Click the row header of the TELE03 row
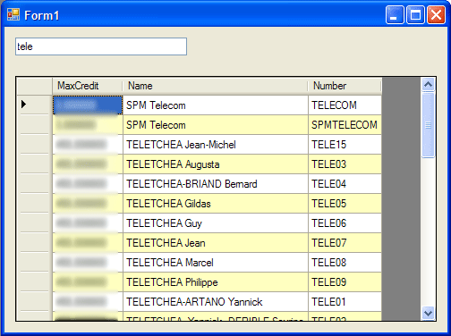The width and height of the screenshot is (451, 336). [x=35, y=164]
